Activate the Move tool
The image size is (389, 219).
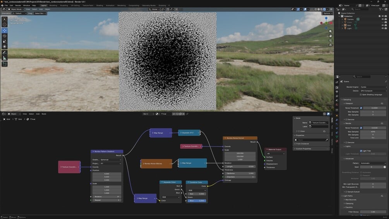tap(5, 31)
